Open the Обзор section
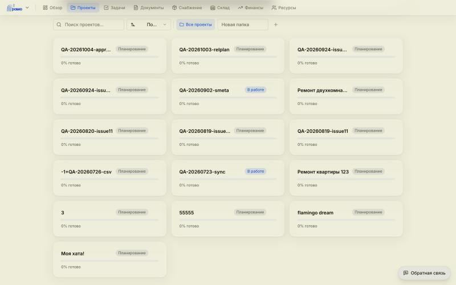 click(52, 8)
